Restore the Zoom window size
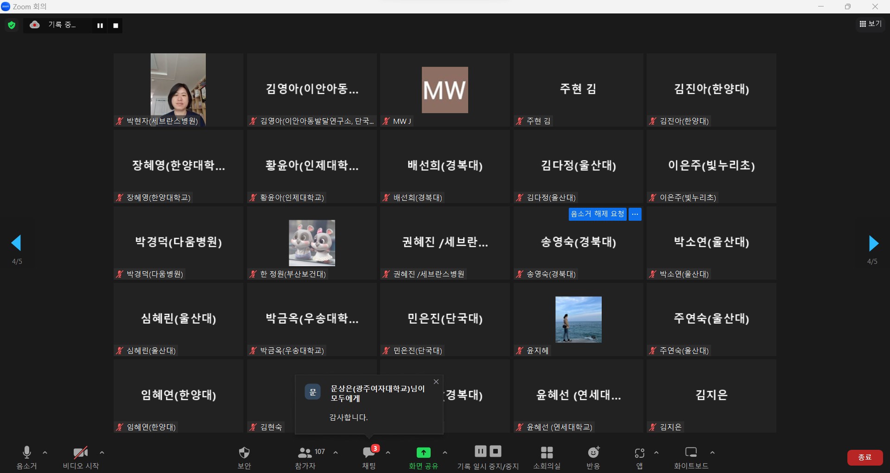Viewport: 890px width, 473px height. [848, 6]
